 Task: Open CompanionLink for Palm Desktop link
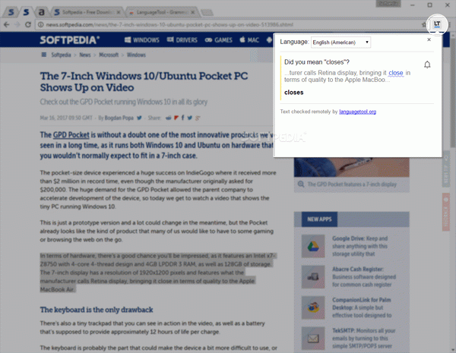tap(362, 304)
